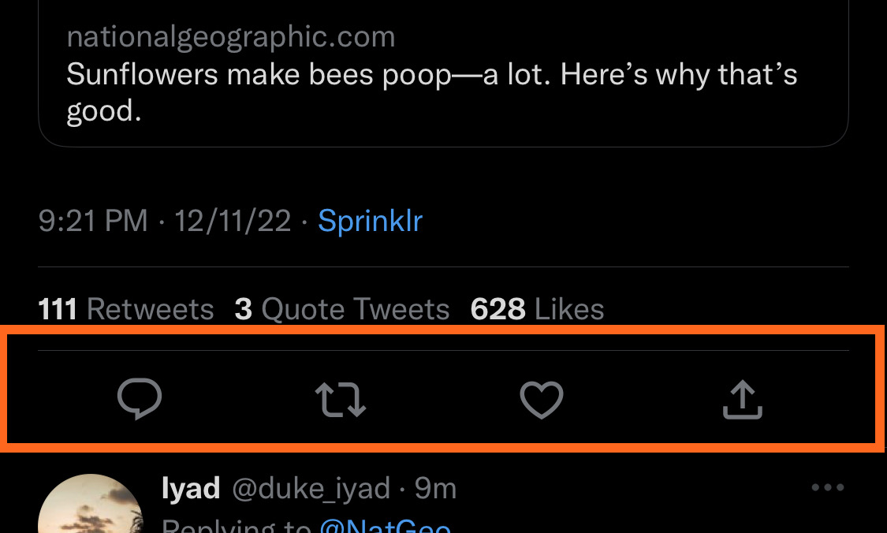Retweet this tweet using the arrows icon
Image resolution: width=887 pixels, height=533 pixels.
pos(341,399)
